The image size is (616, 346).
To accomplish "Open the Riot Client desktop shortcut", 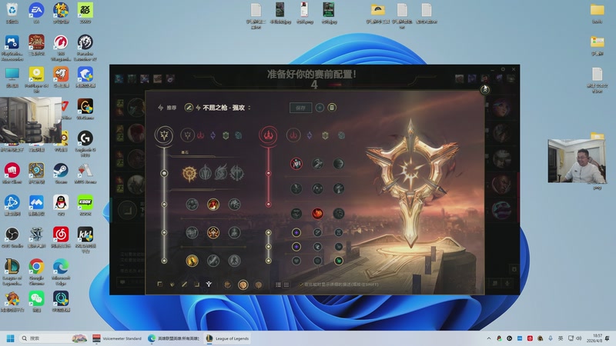I will (x=12, y=173).
